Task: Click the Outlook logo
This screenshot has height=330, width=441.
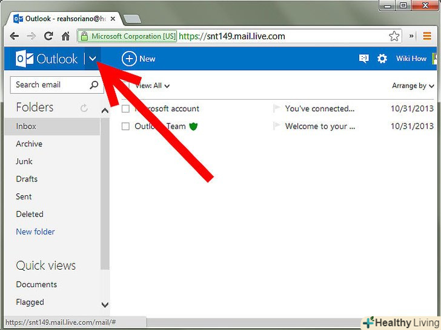Action: pos(47,59)
